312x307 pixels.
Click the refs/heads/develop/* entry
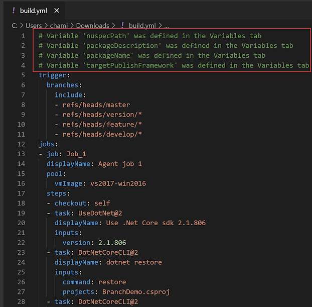(x=102, y=134)
